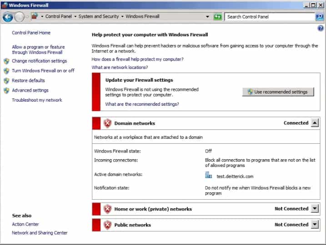Click the test.deitterick.com network icon
326x245 pixels.
click(x=208, y=175)
